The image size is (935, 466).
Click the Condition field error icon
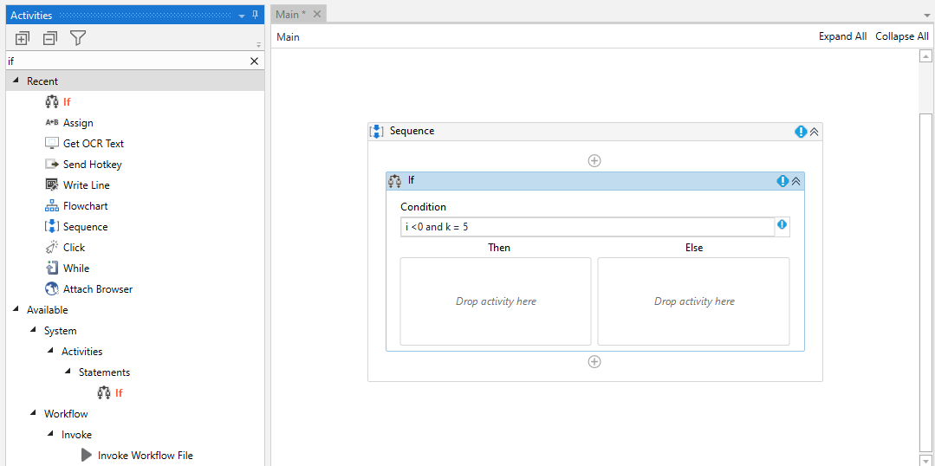coord(782,224)
